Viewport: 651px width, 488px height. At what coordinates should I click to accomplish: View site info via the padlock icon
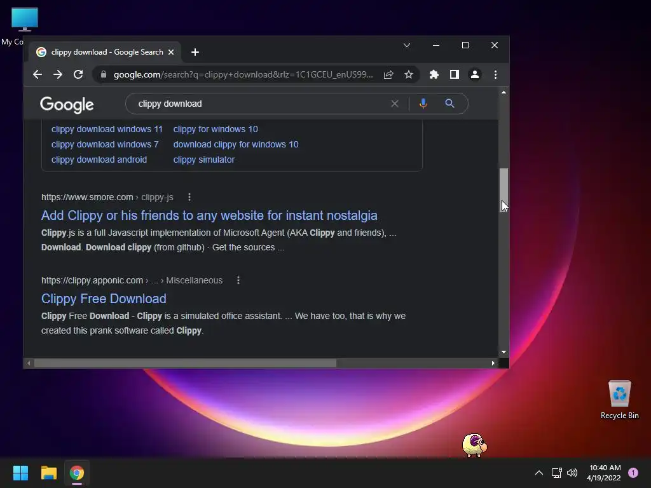pyautogui.click(x=104, y=75)
